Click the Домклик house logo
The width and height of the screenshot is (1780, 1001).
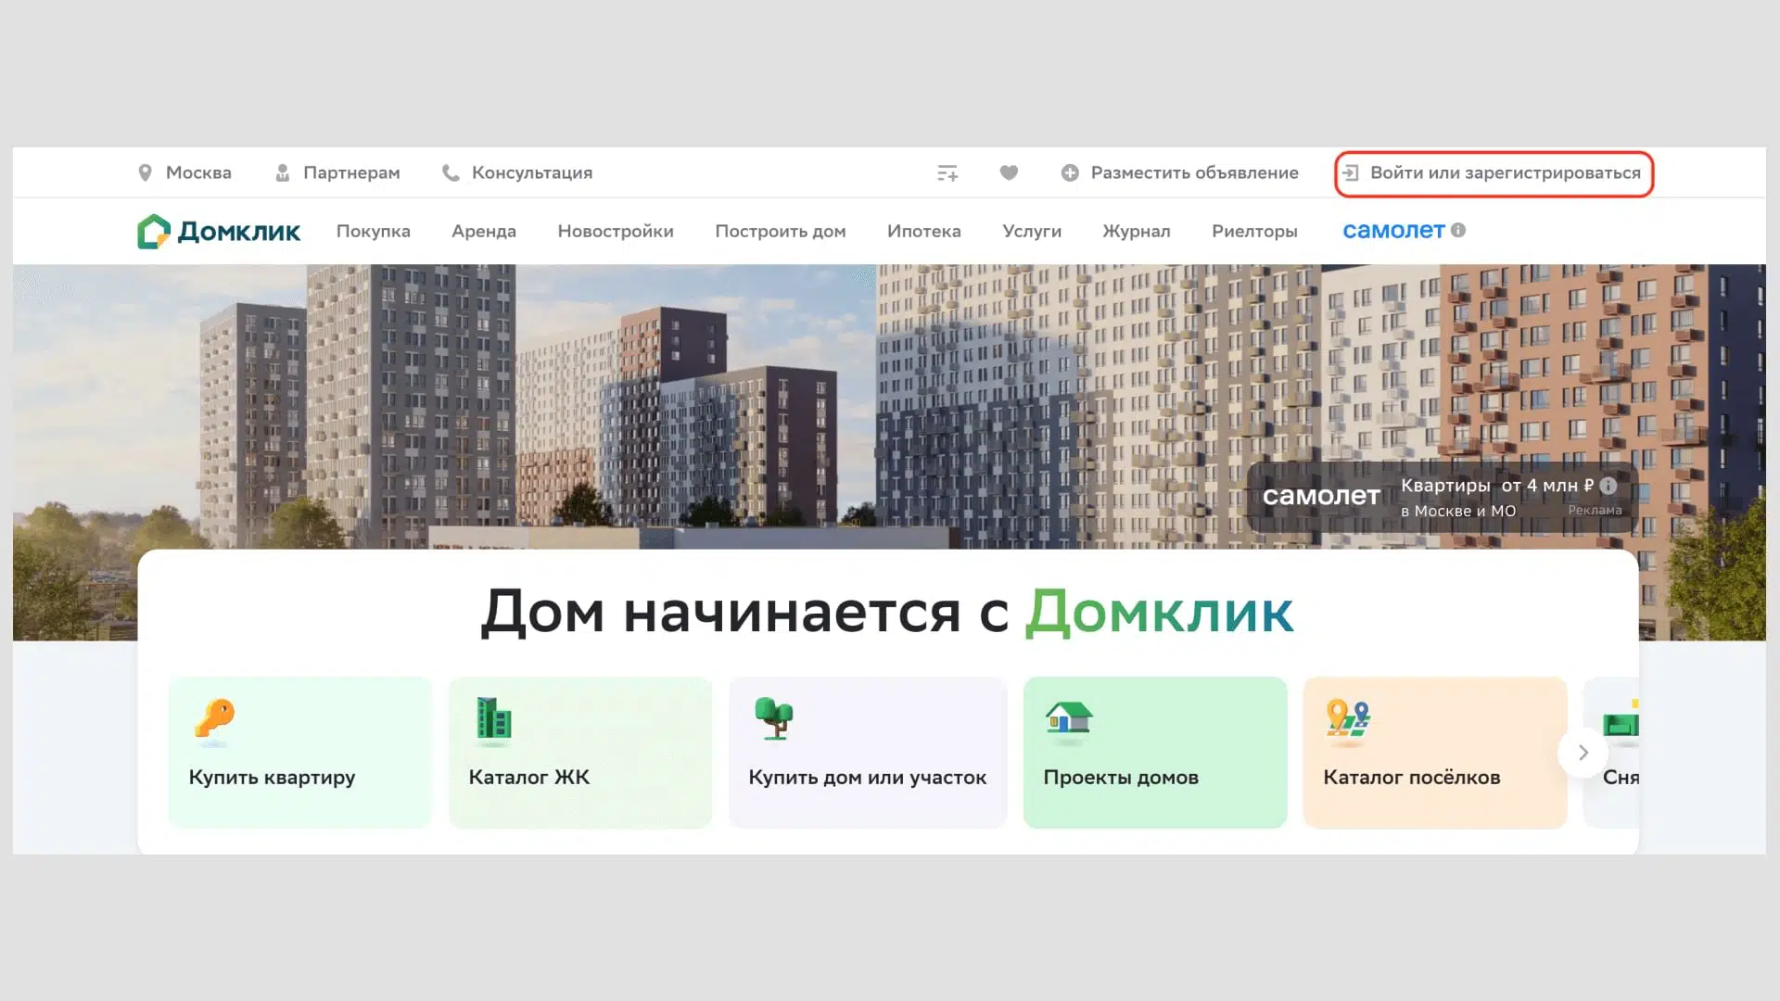(154, 232)
